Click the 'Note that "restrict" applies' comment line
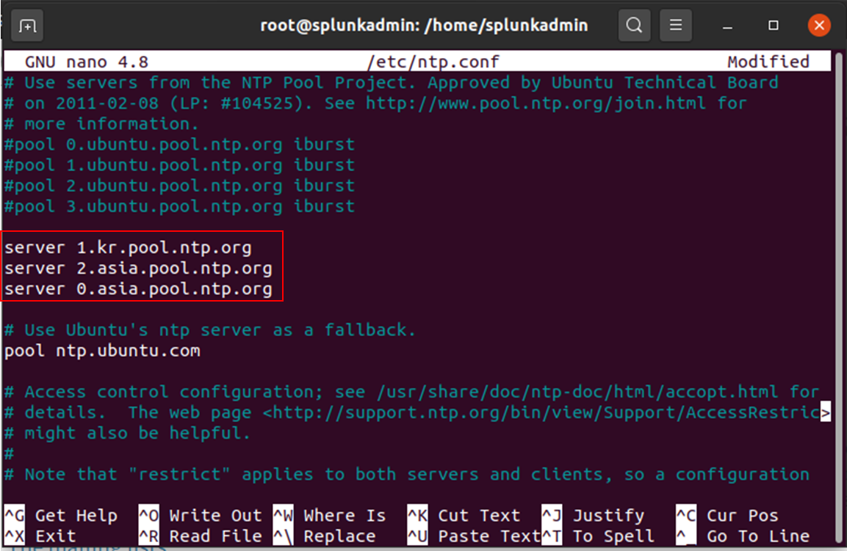The width and height of the screenshot is (847, 551). pyautogui.click(x=407, y=475)
